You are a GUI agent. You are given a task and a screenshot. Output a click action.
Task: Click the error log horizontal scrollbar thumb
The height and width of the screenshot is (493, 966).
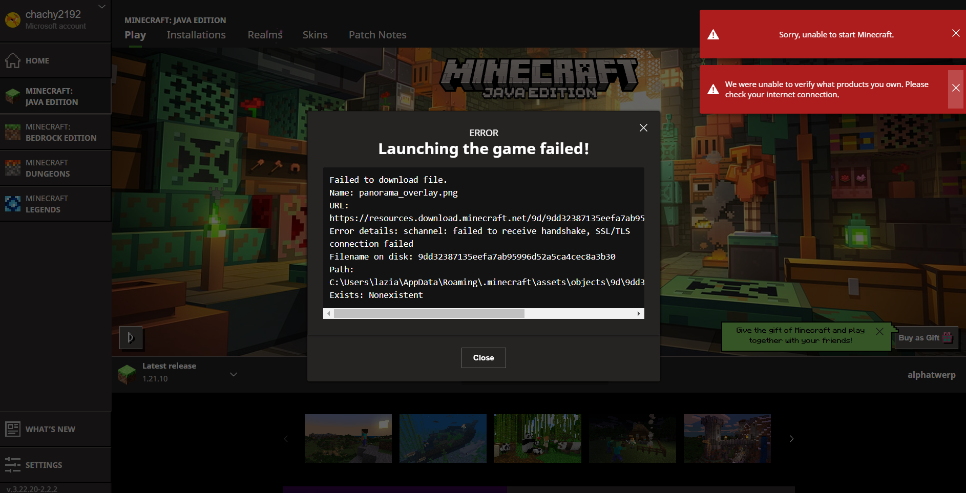click(429, 313)
